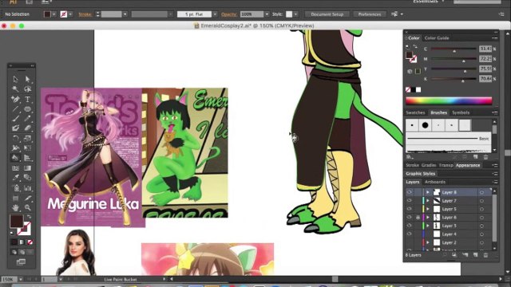Select the Gradient tool

(27, 168)
